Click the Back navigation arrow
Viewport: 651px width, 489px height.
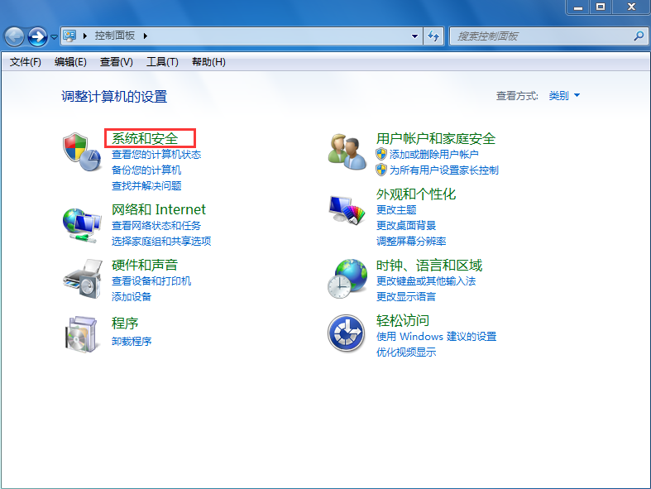pos(15,36)
